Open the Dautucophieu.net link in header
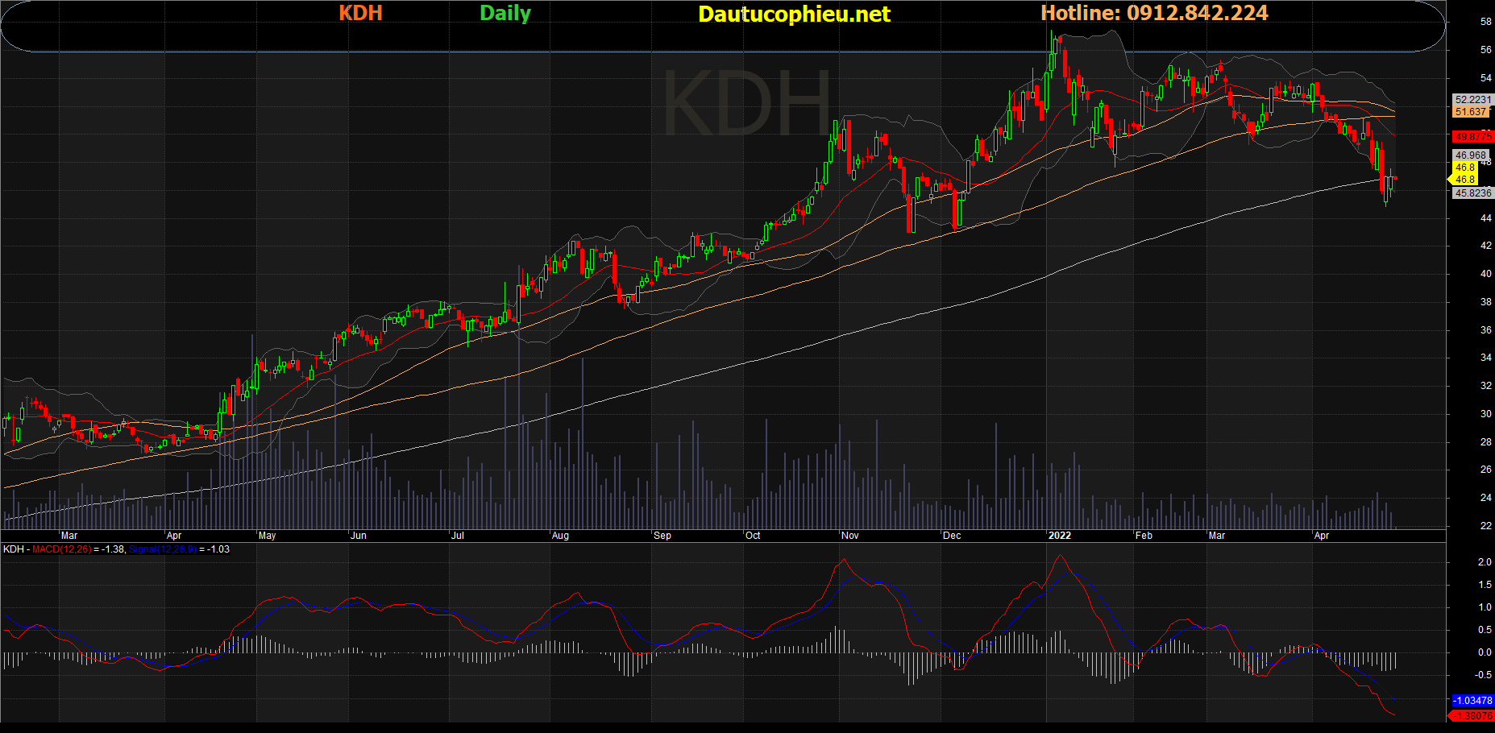The height and width of the screenshot is (733, 1495). (x=794, y=14)
